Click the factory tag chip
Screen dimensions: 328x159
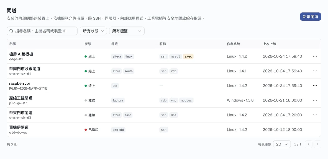[118, 100]
